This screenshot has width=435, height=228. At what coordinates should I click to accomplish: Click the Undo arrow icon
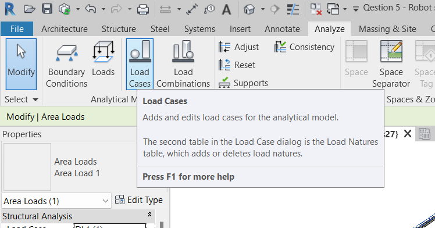click(91, 9)
